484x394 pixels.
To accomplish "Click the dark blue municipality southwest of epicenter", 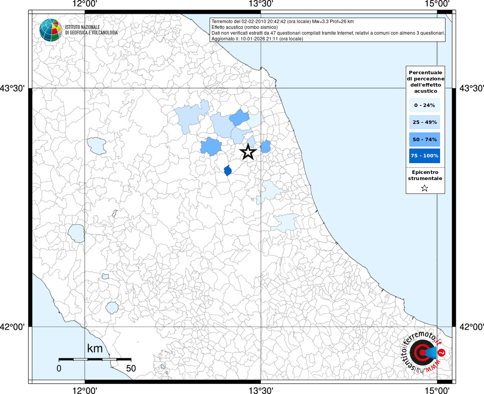I will point(228,170).
